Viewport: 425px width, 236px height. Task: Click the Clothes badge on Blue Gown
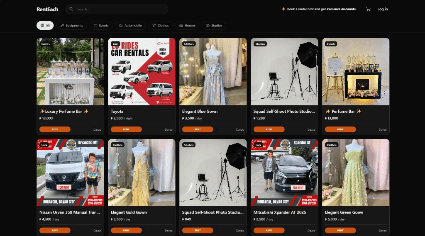[x=189, y=44]
